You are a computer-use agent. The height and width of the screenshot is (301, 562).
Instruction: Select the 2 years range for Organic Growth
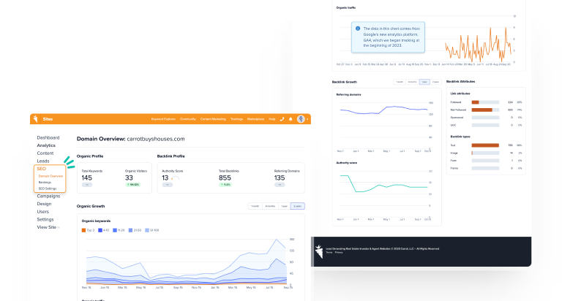[297, 206]
